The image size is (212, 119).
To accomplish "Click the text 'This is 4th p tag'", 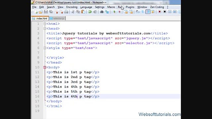I will (x=72, y=87).
